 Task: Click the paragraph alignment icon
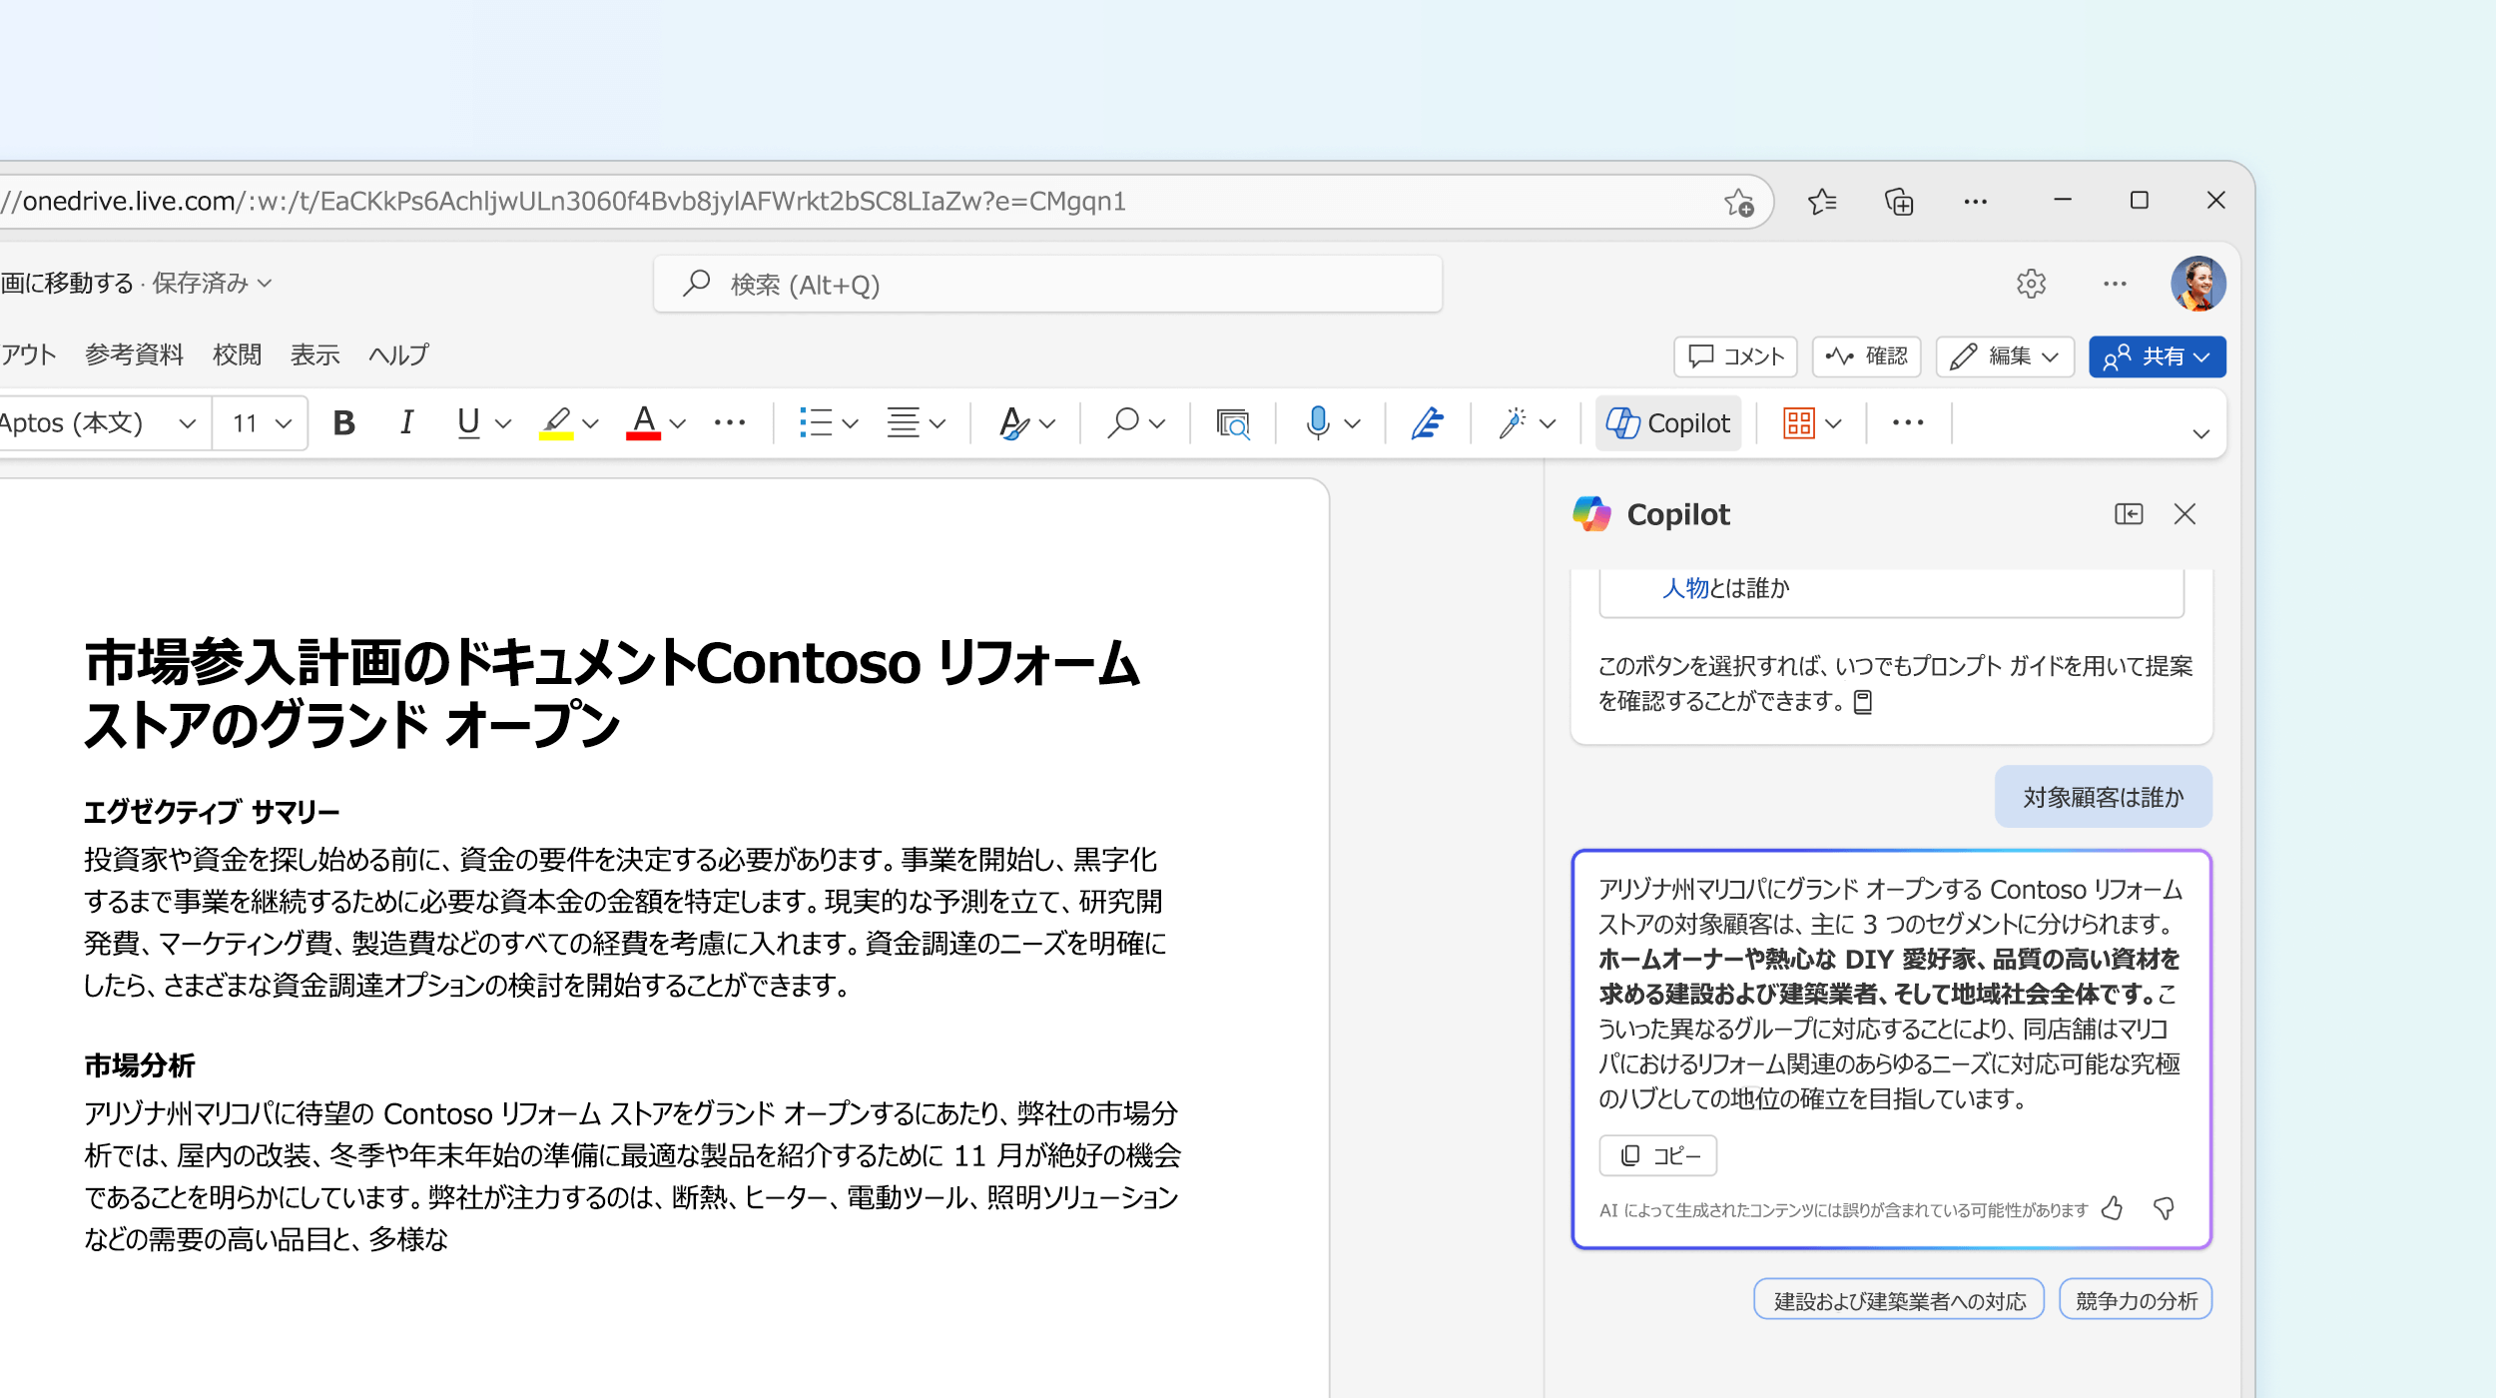904,423
